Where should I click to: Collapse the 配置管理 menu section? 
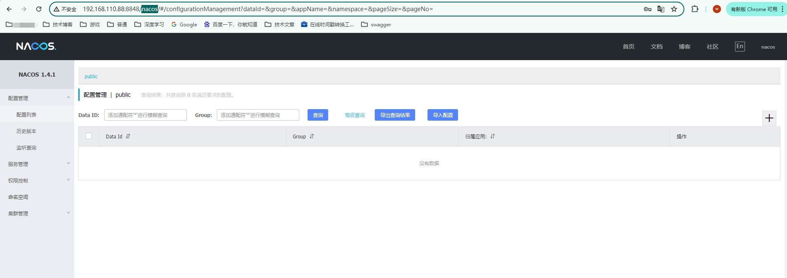[37, 98]
